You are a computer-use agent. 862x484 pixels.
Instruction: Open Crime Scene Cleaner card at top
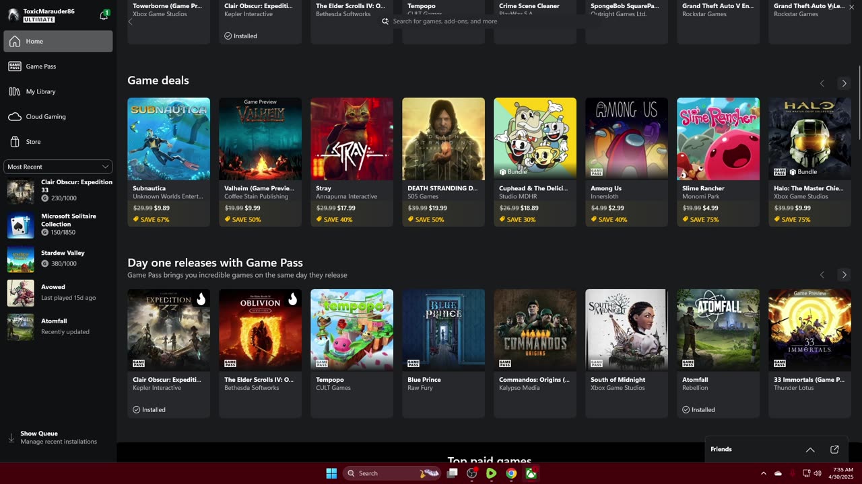(535, 22)
